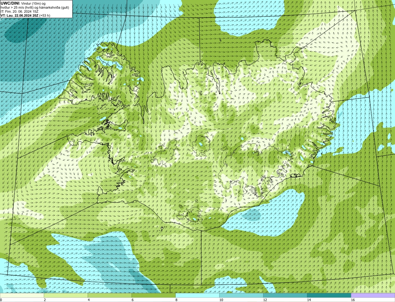
Task: Click the initial time "IT: Fim. 20. 06. 2024 15Z"
Action: (19, 11)
